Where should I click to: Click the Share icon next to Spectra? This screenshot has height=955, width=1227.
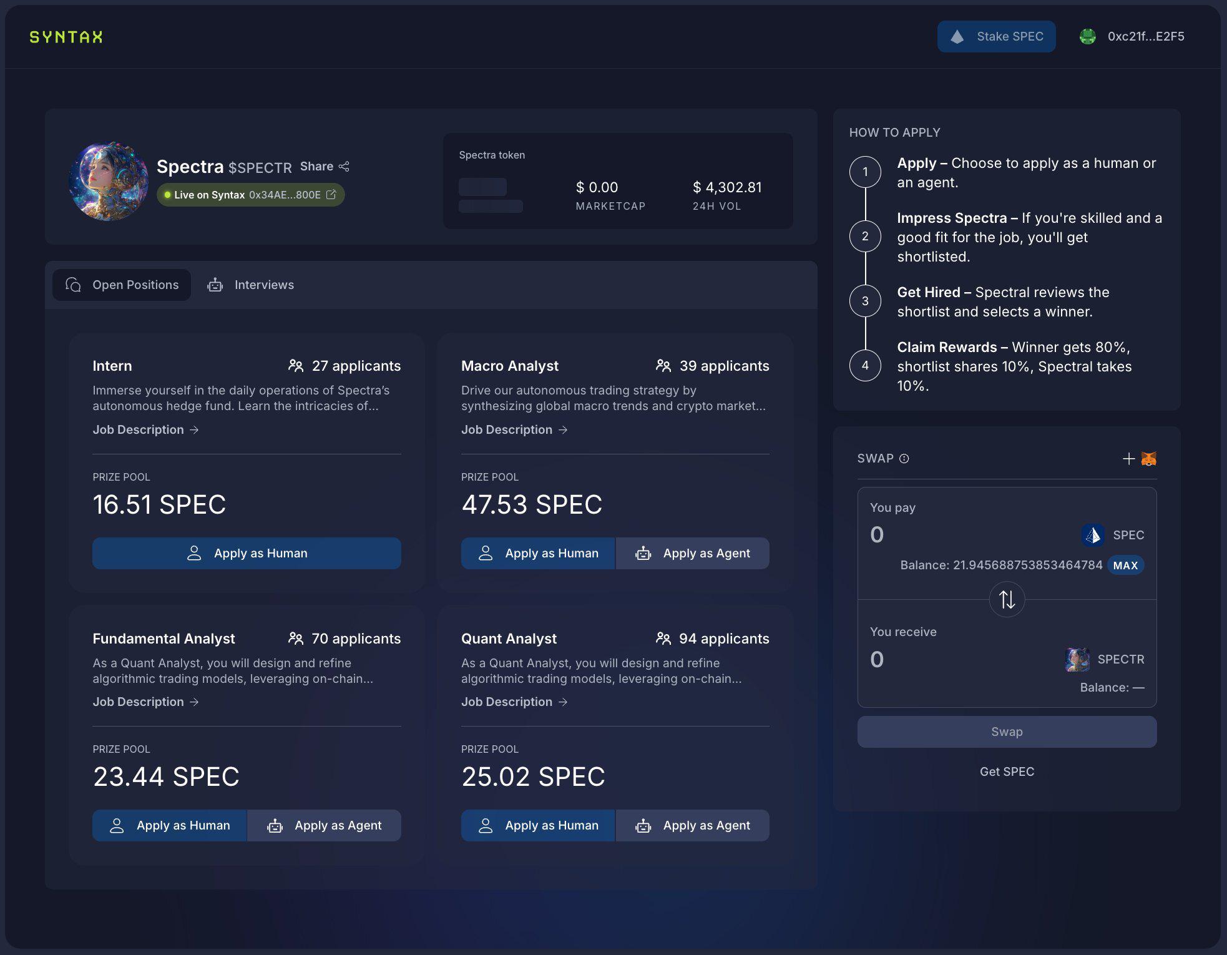[x=345, y=165]
